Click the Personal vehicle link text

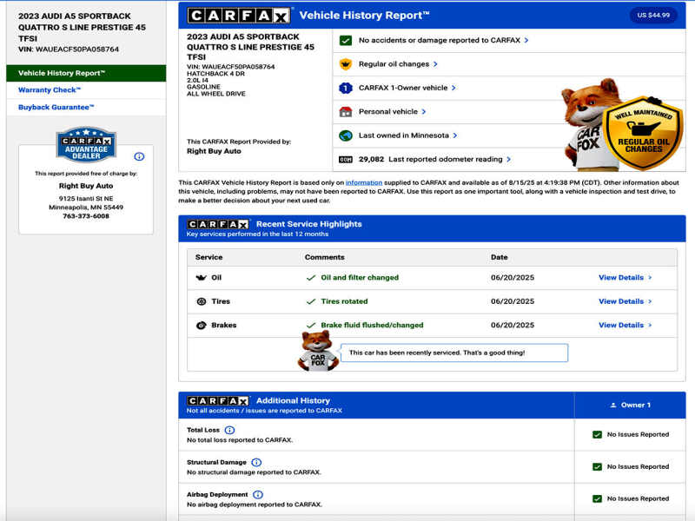(387, 112)
